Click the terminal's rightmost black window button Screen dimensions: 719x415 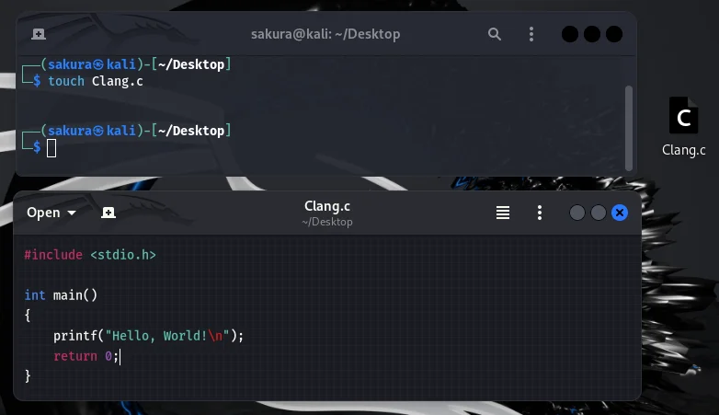[x=614, y=34]
